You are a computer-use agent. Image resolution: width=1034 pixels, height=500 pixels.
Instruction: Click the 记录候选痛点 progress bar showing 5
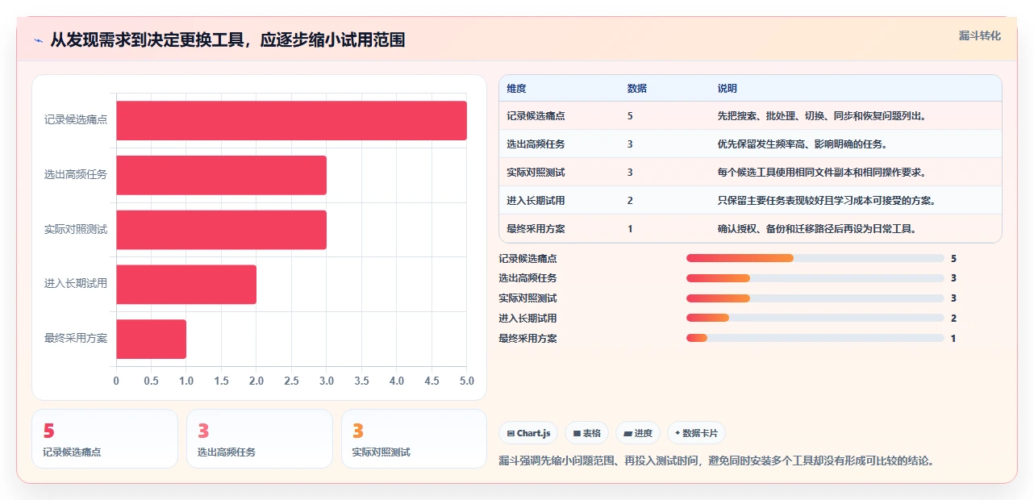coord(815,258)
